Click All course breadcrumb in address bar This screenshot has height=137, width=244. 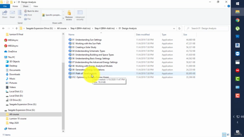62,29
